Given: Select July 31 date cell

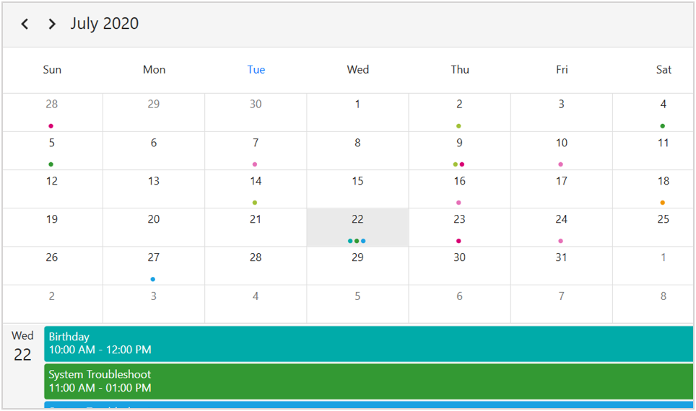Looking at the screenshot, I should 562,265.
